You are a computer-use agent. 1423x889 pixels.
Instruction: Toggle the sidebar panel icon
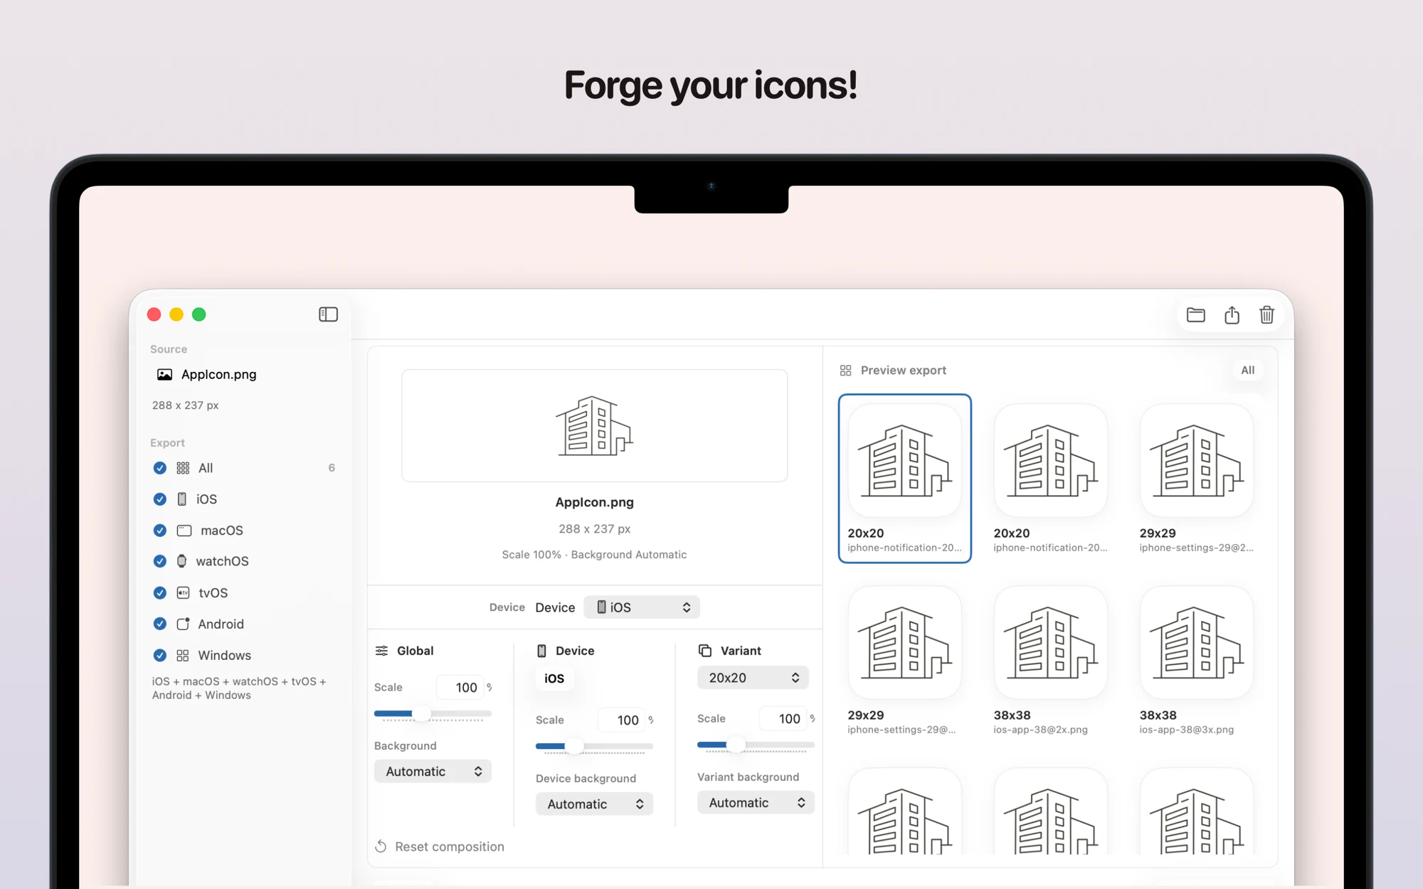pyautogui.click(x=328, y=314)
